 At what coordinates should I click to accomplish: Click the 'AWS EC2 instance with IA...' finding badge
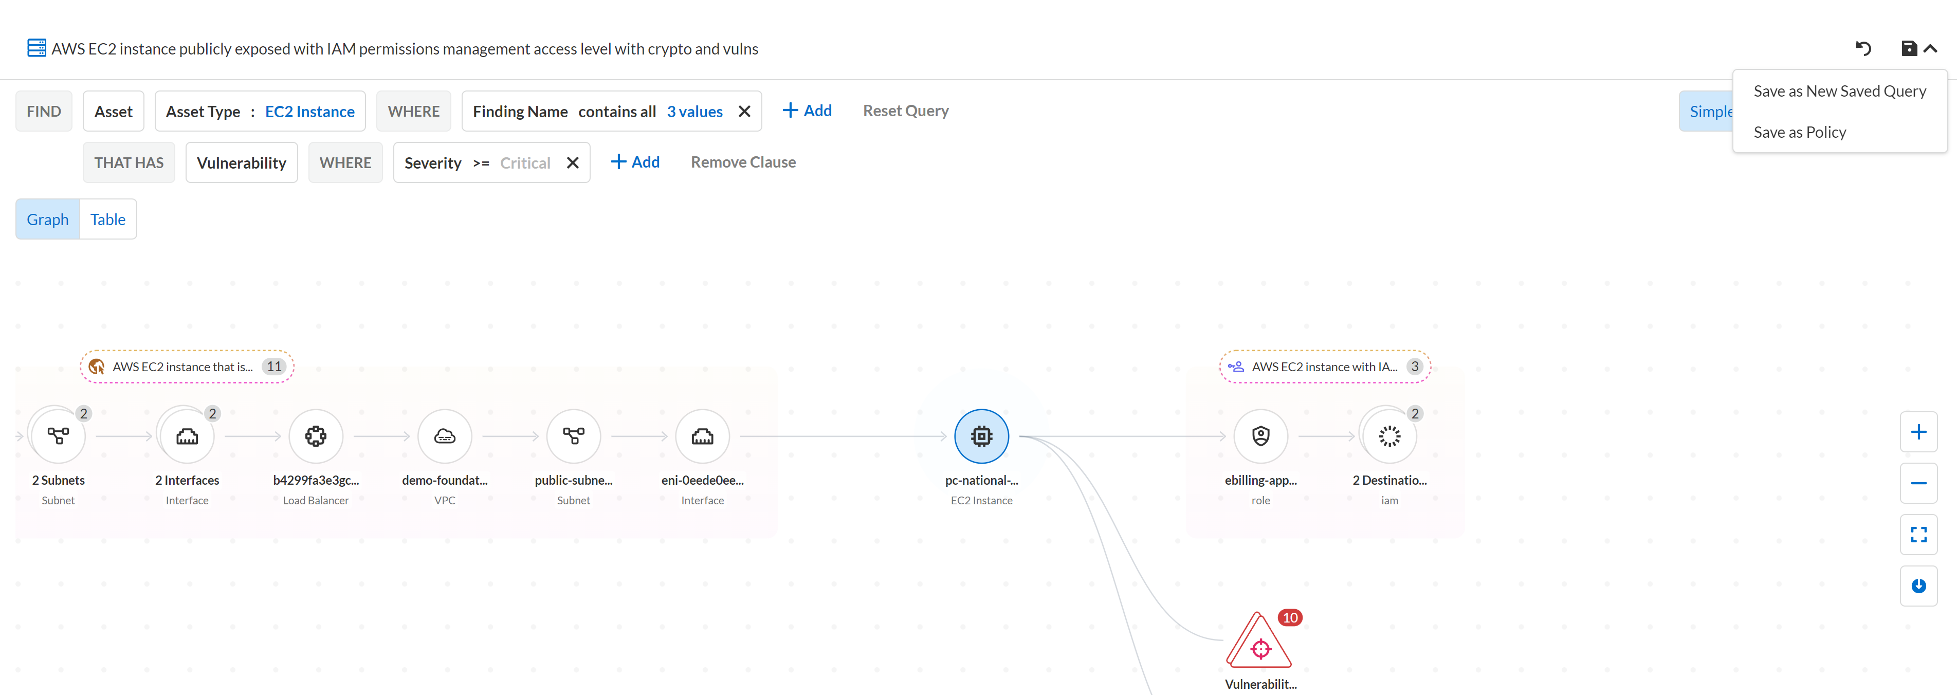click(1325, 367)
